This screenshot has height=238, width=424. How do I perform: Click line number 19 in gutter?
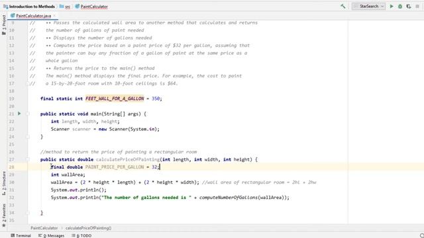[x=11, y=99]
